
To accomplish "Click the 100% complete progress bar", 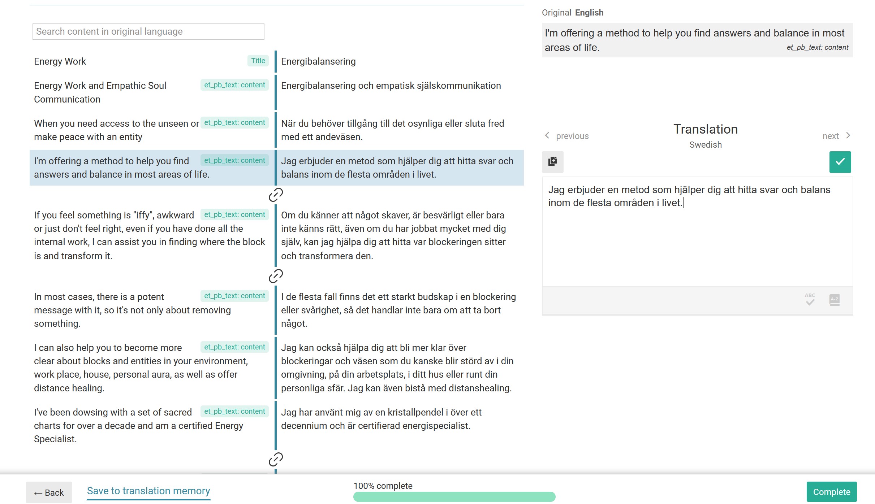I will pos(454,497).
